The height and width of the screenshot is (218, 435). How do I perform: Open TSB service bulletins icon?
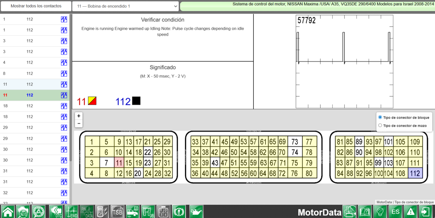pyautogui.click(x=117, y=212)
